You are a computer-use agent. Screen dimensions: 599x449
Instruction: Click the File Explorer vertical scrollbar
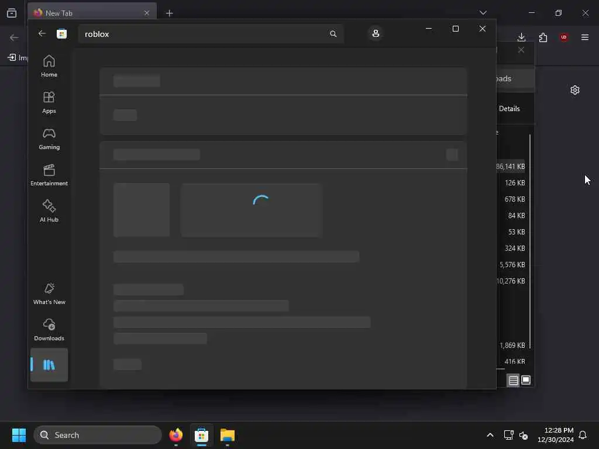pos(530,240)
